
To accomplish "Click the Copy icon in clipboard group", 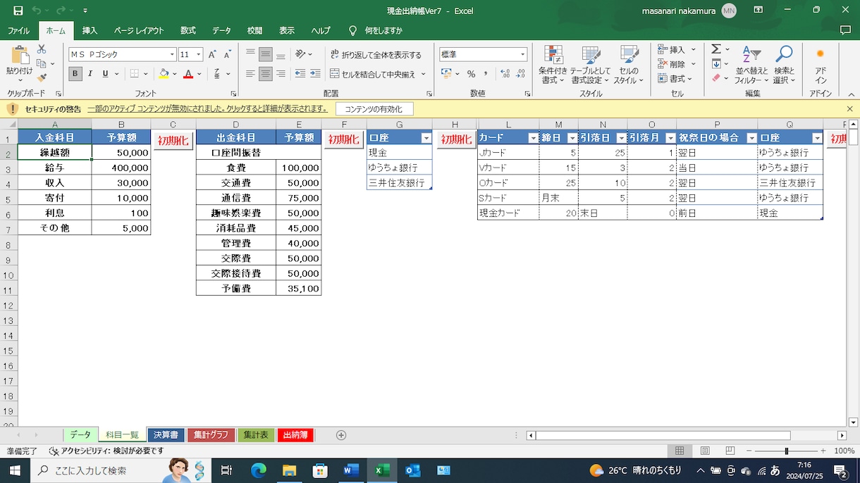I will (41, 63).
